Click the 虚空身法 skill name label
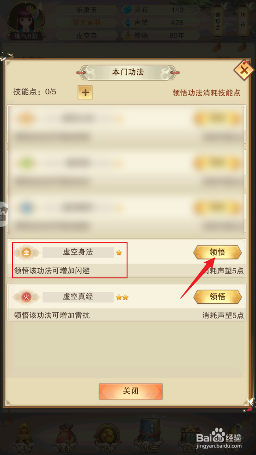 tap(78, 252)
